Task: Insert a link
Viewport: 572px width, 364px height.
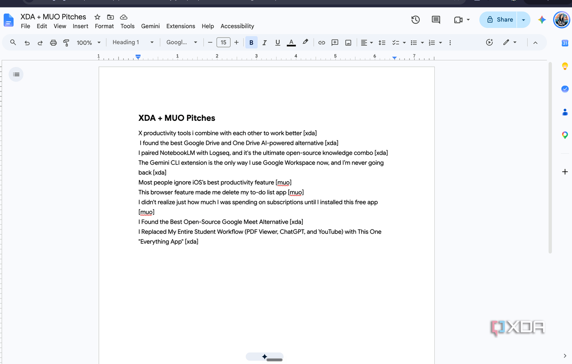Action: pos(322,43)
